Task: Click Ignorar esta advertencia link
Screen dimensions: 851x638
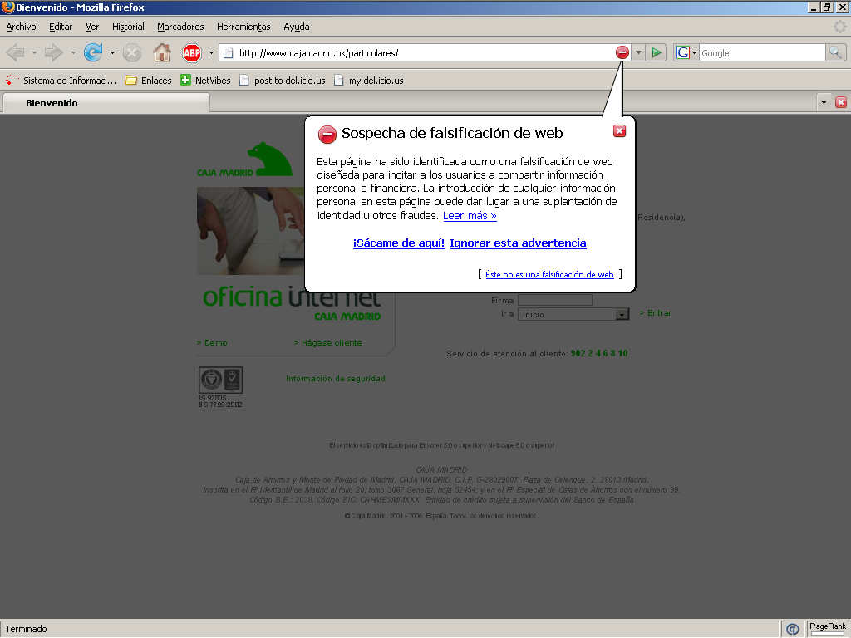Action: click(x=518, y=243)
